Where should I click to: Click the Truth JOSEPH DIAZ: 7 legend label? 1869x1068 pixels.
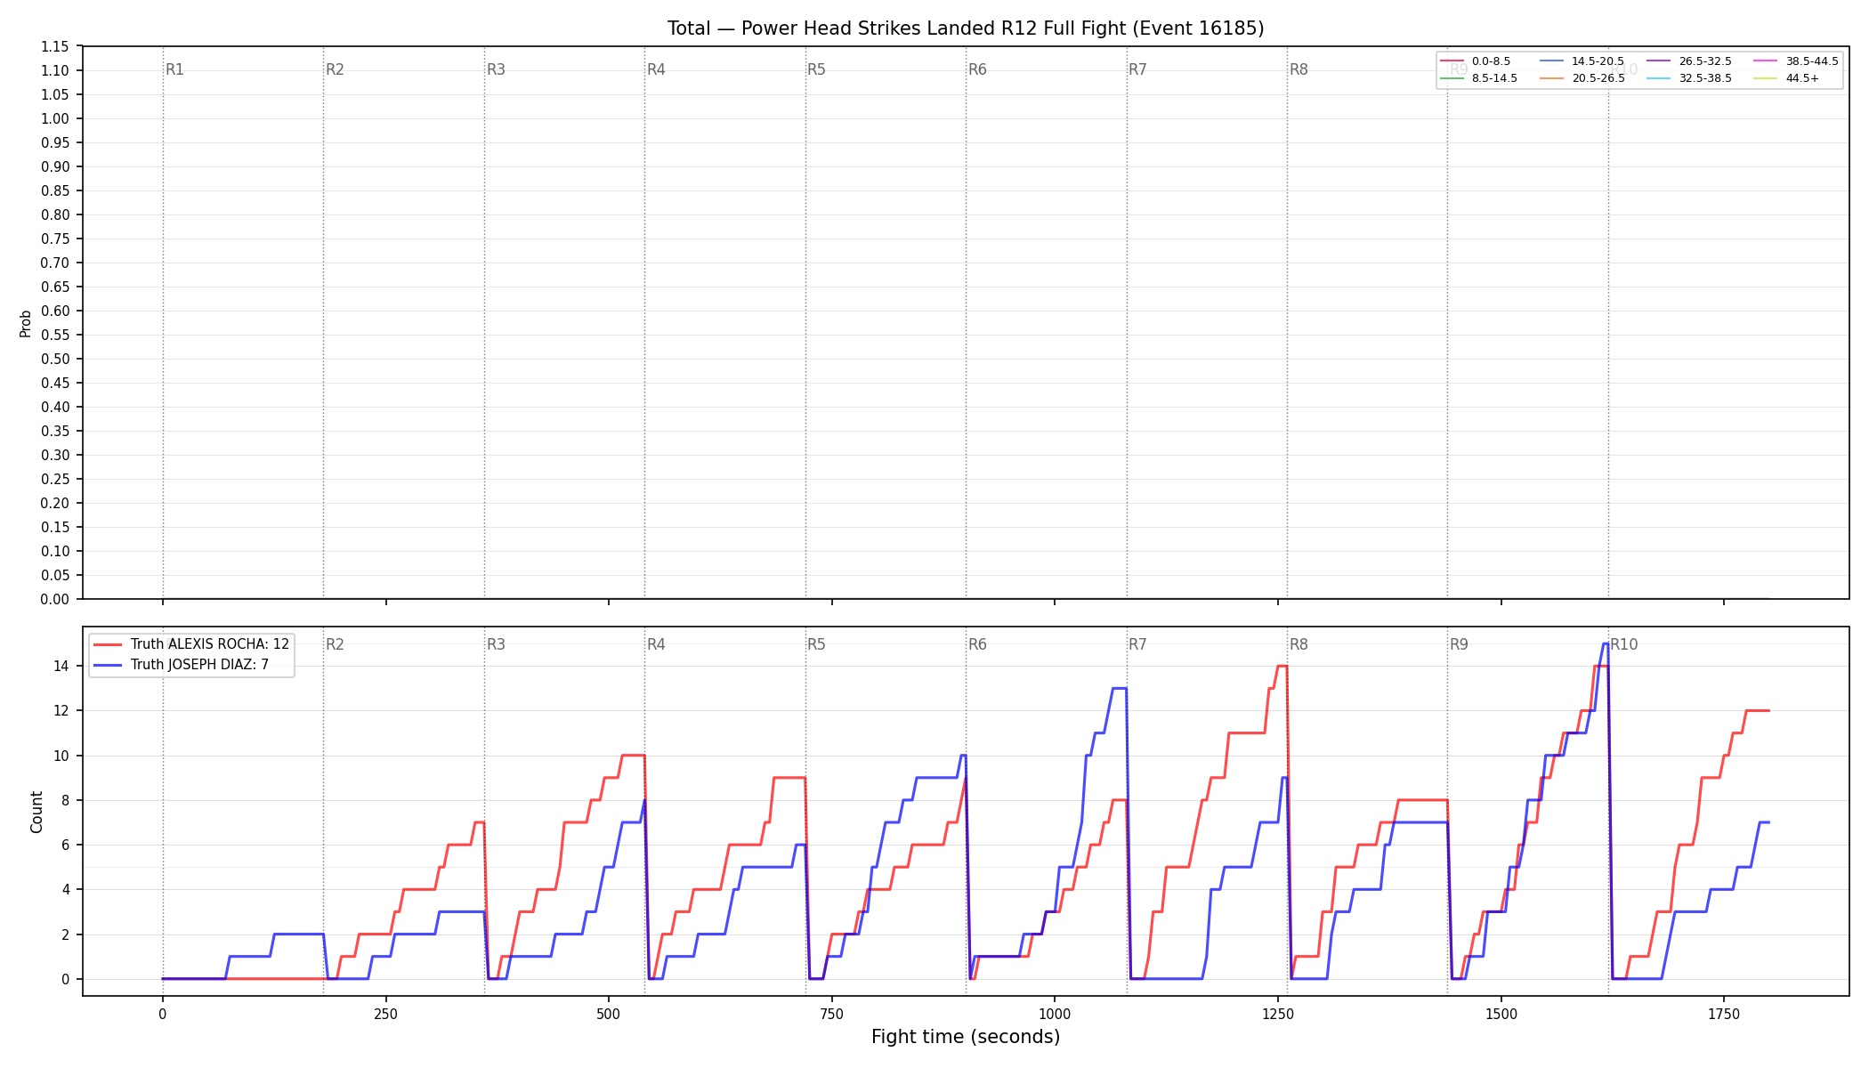[199, 665]
